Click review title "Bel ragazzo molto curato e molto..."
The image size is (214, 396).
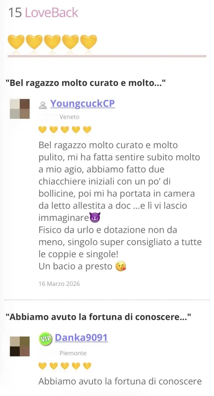click(x=86, y=83)
